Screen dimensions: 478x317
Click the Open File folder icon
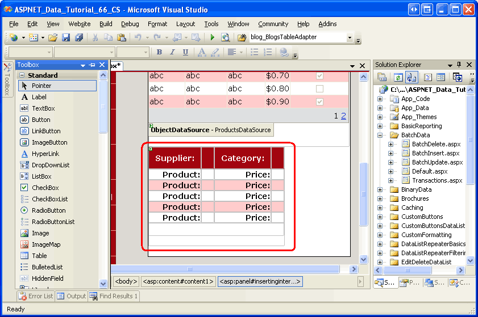coord(52,37)
